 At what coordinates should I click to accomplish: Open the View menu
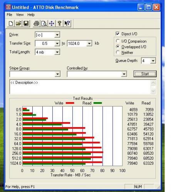point(20,15)
